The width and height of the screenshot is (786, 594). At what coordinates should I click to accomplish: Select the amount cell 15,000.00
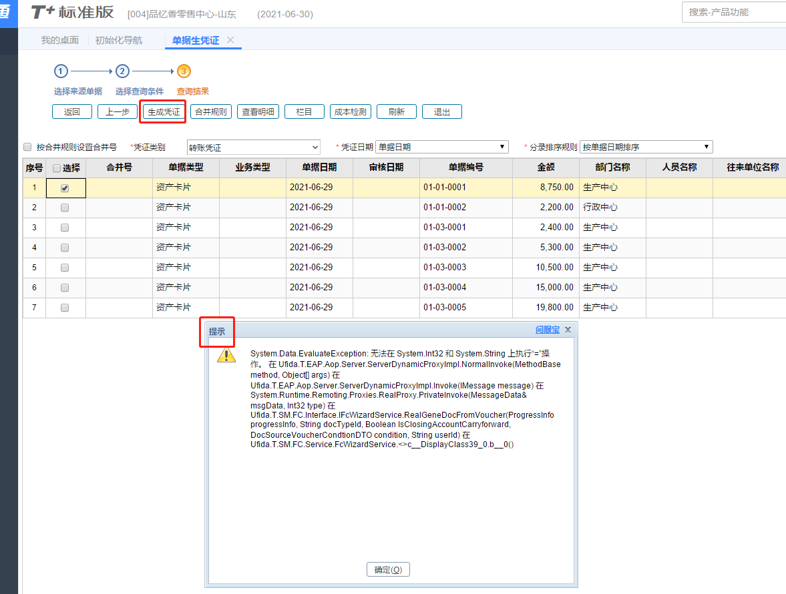[546, 288]
